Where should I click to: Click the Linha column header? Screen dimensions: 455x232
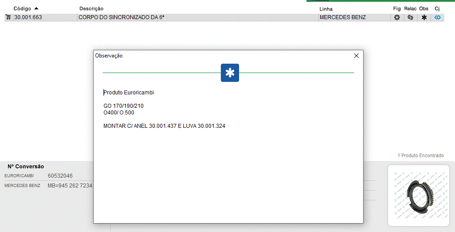coord(326,9)
